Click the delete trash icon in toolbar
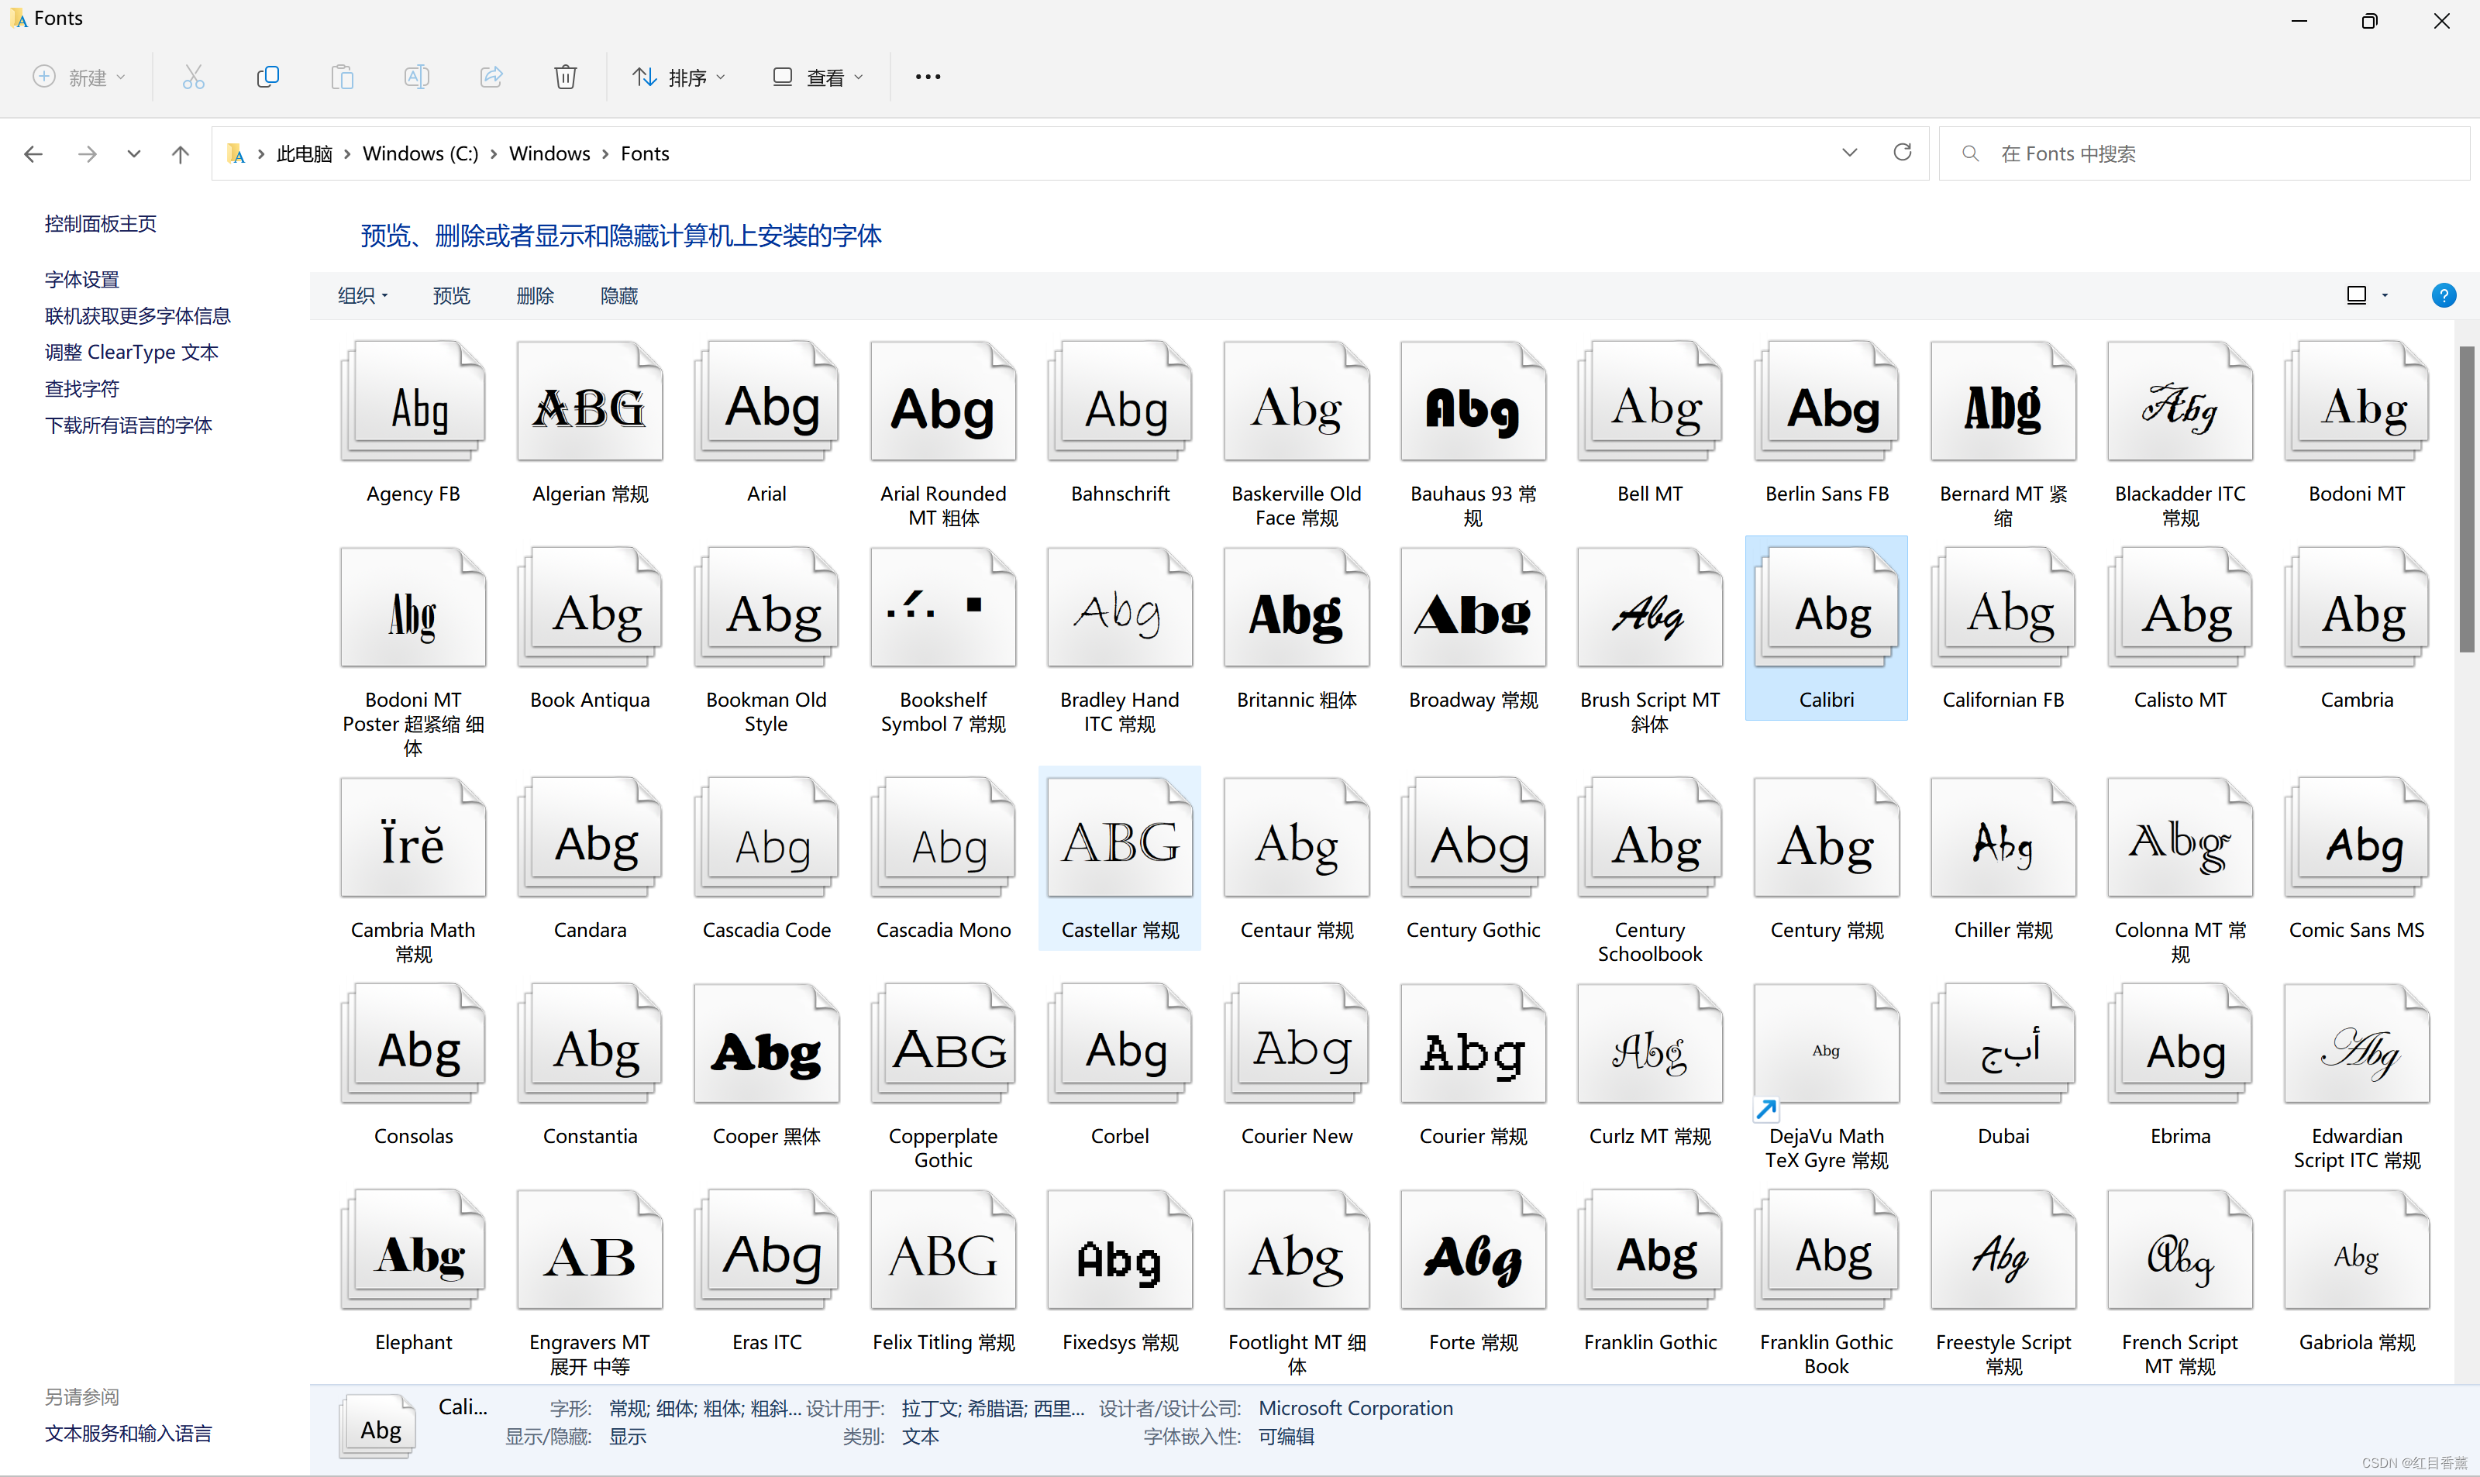The height and width of the screenshot is (1477, 2480). click(565, 77)
